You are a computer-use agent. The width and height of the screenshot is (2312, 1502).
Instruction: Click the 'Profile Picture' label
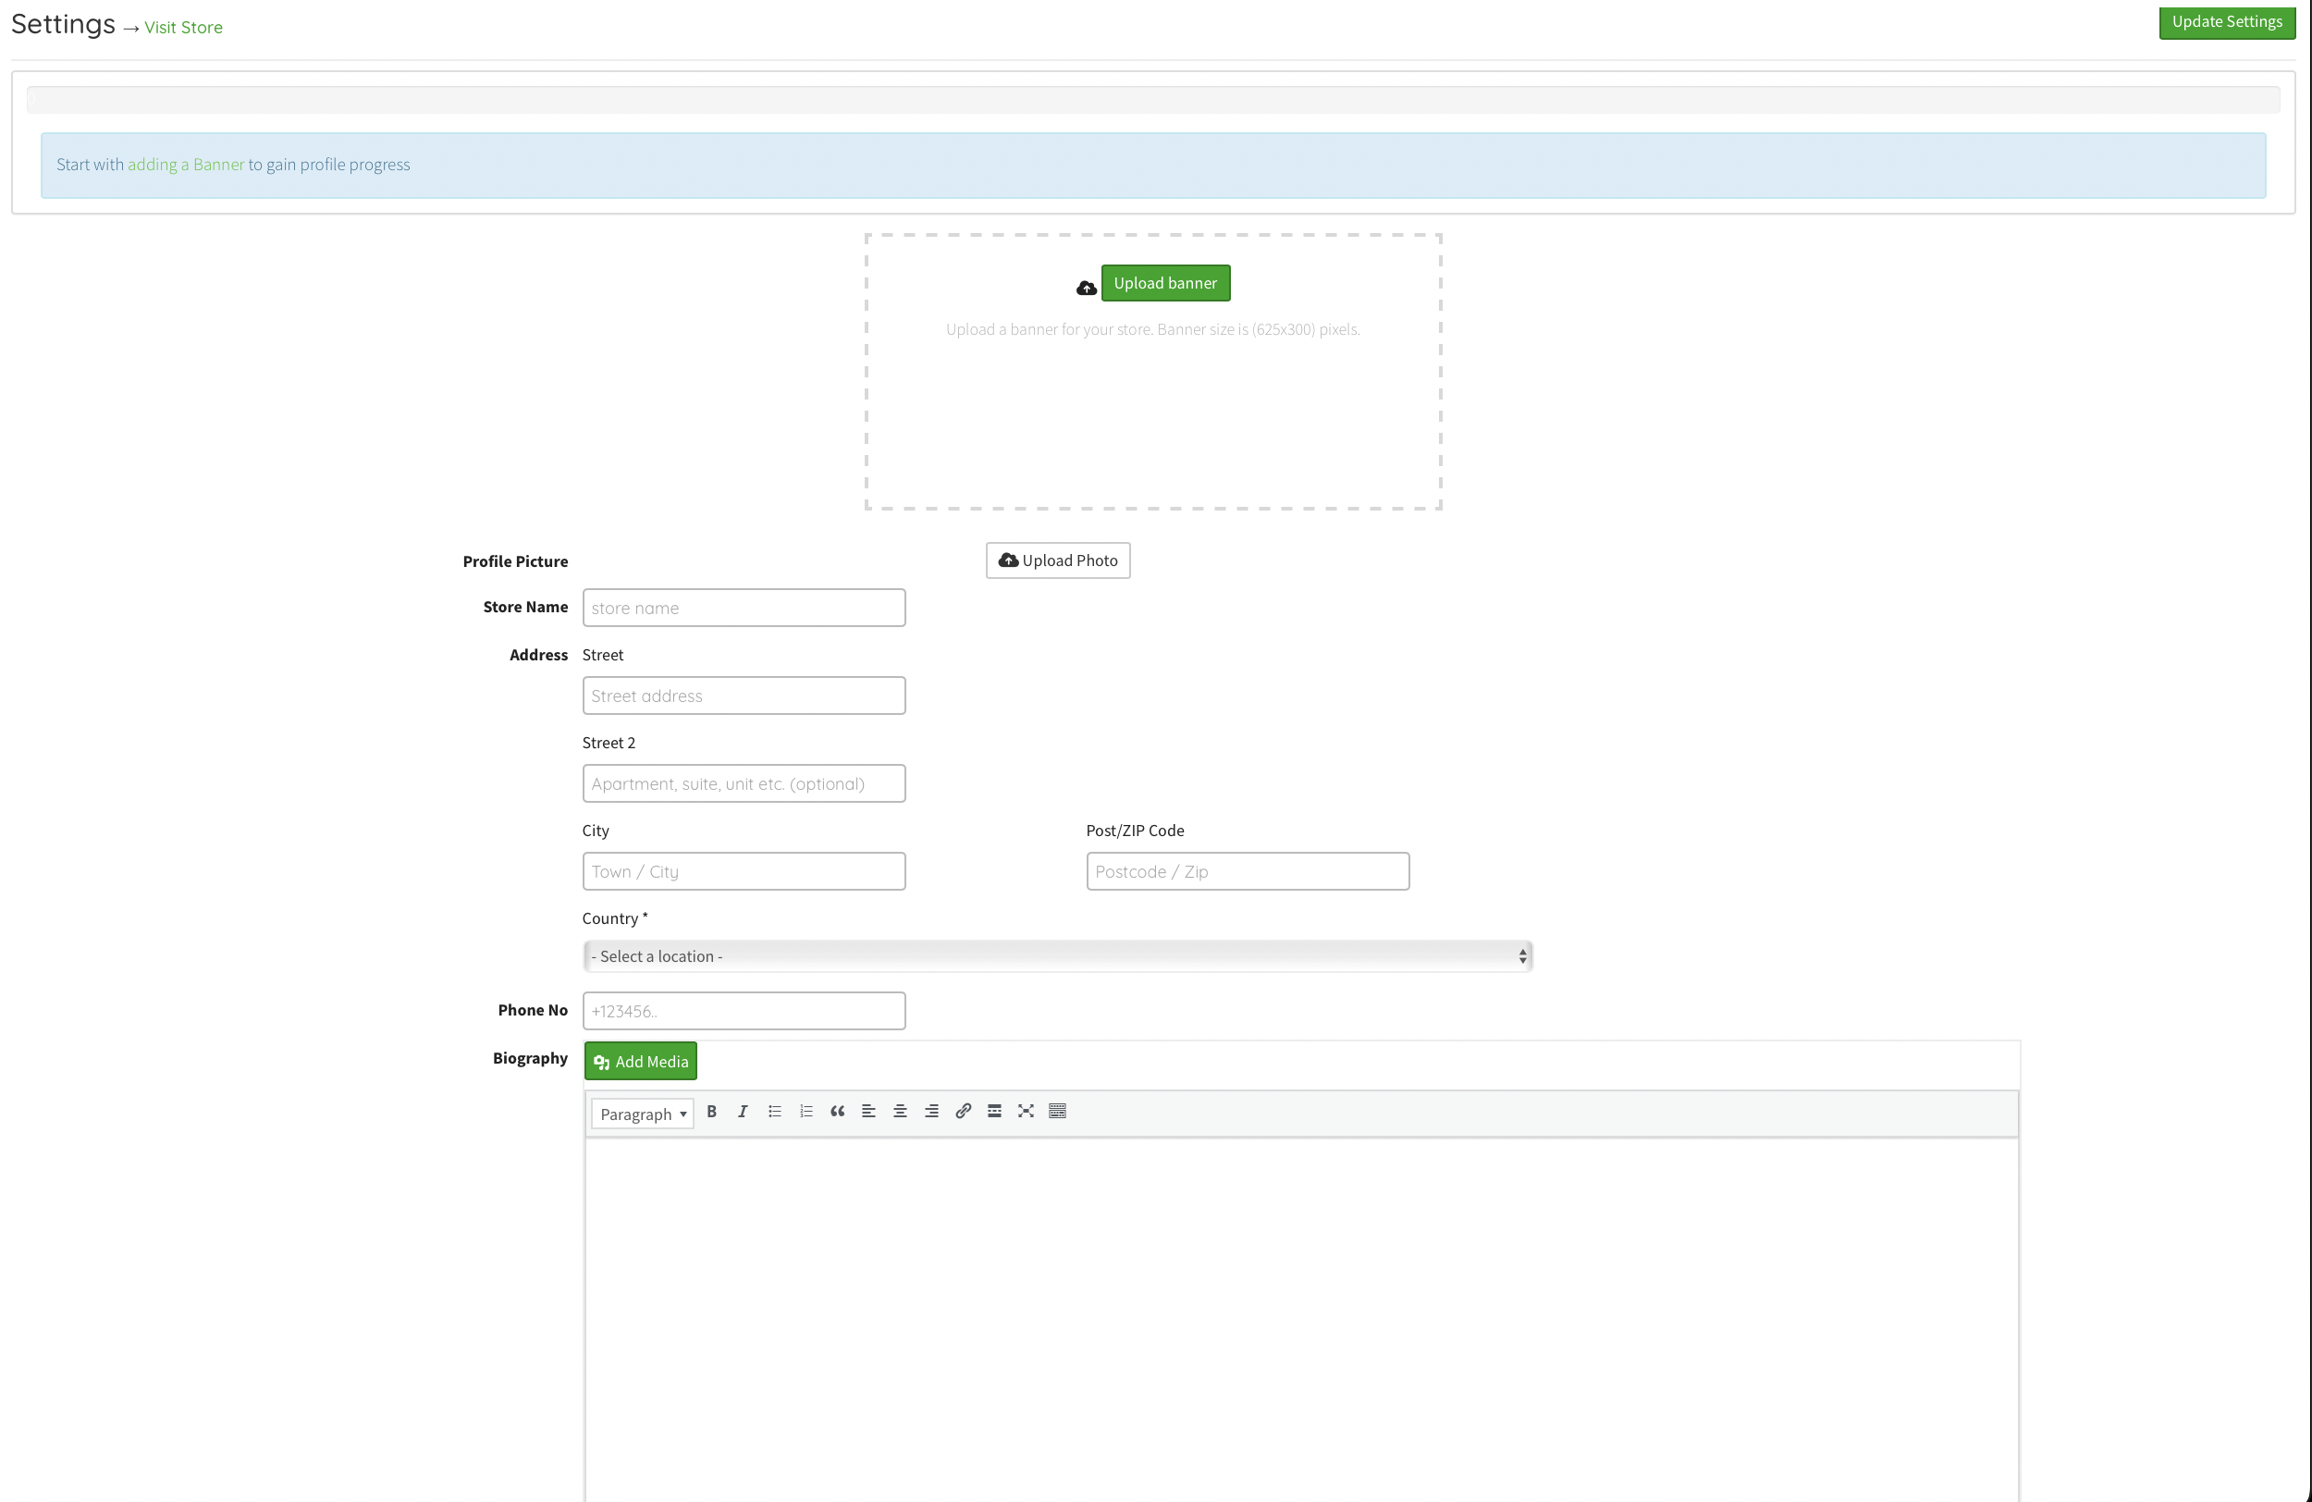click(516, 561)
